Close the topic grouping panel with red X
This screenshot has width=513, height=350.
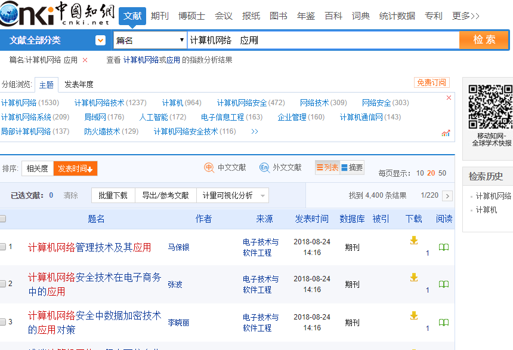click(x=449, y=98)
